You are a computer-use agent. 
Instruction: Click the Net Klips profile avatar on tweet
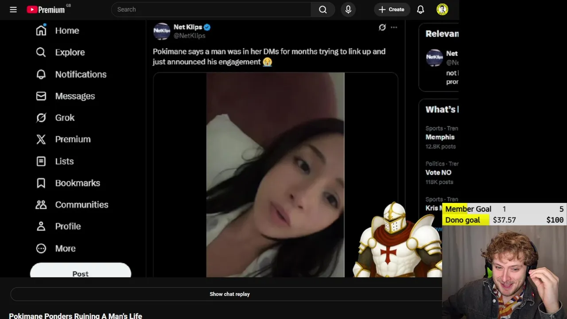click(162, 31)
